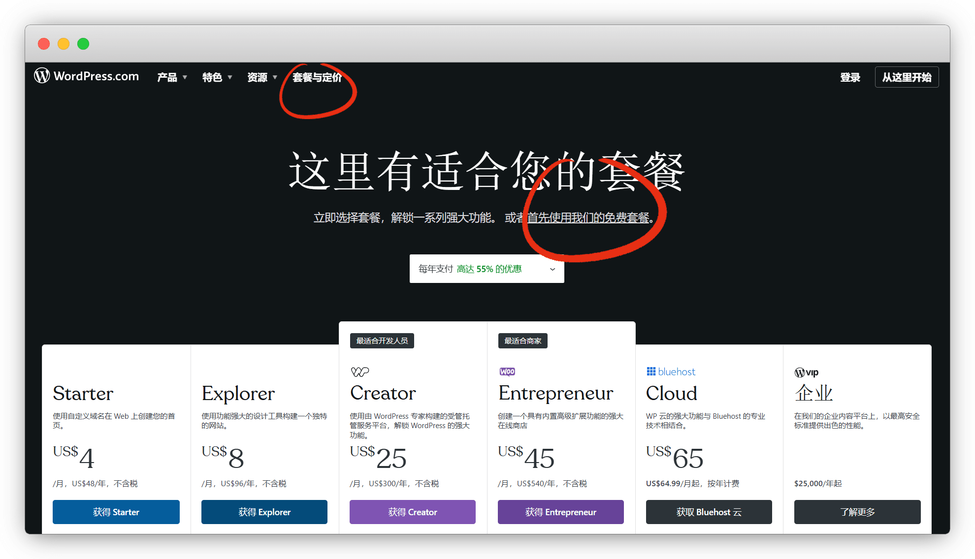Click the Creator plan heart logo
Viewport: 975px width, 559px height.
click(x=360, y=372)
